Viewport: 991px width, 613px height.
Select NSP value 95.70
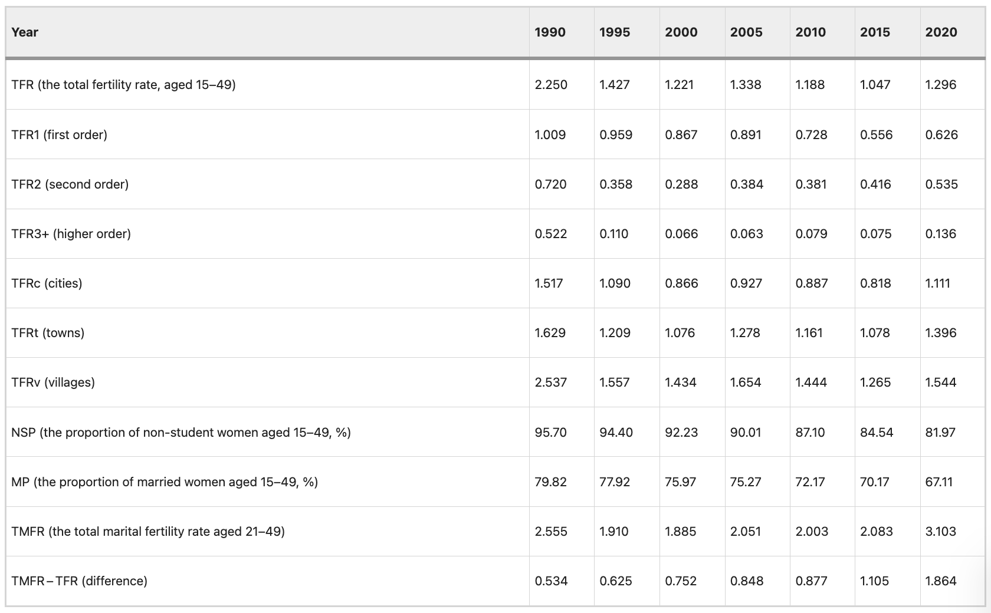550,433
